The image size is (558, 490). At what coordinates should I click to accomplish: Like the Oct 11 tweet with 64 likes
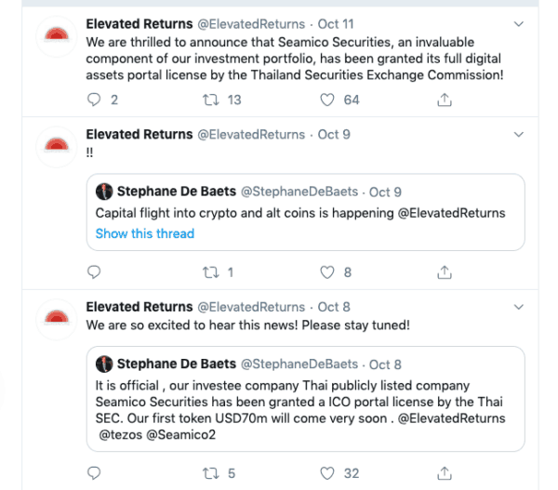pos(326,99)
